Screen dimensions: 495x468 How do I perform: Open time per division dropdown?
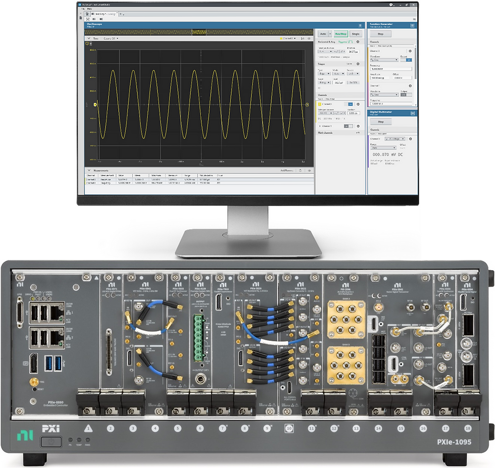click(x=325, y=51)
